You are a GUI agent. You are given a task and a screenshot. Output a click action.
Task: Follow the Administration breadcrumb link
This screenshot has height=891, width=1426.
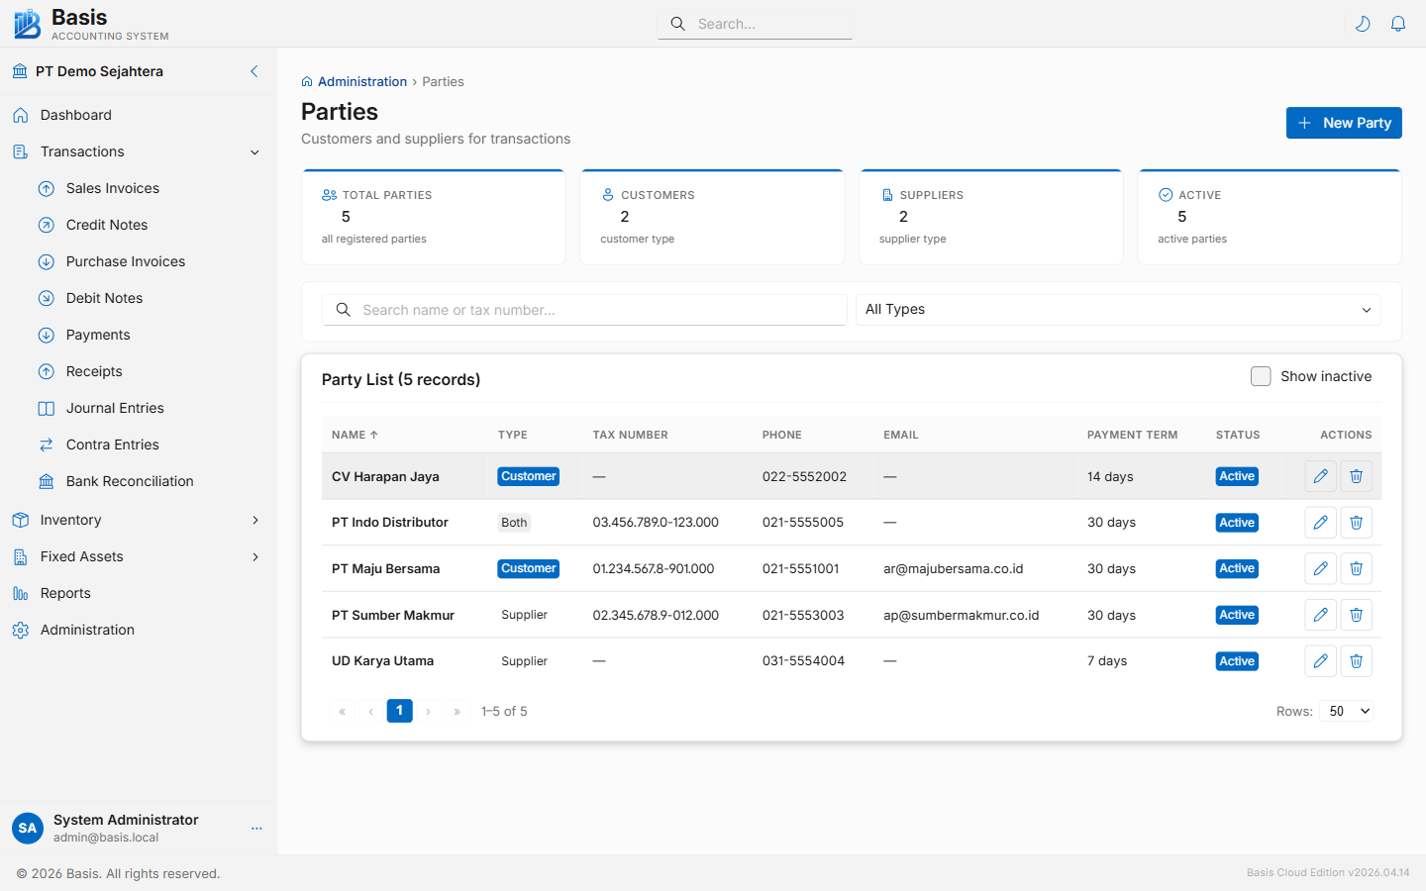pyautogui.click(x=361, y=82)
